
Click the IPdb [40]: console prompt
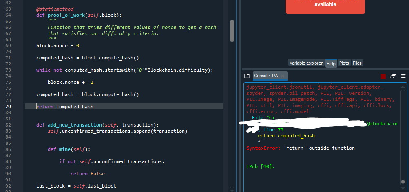[x=260, y=166]
